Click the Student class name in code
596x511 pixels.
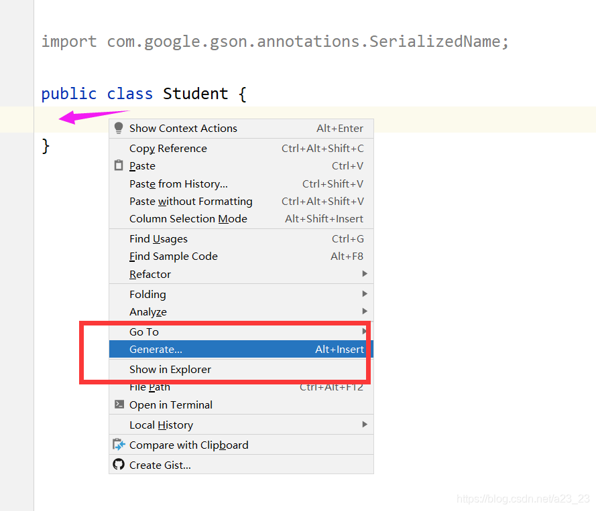[195, 93]
